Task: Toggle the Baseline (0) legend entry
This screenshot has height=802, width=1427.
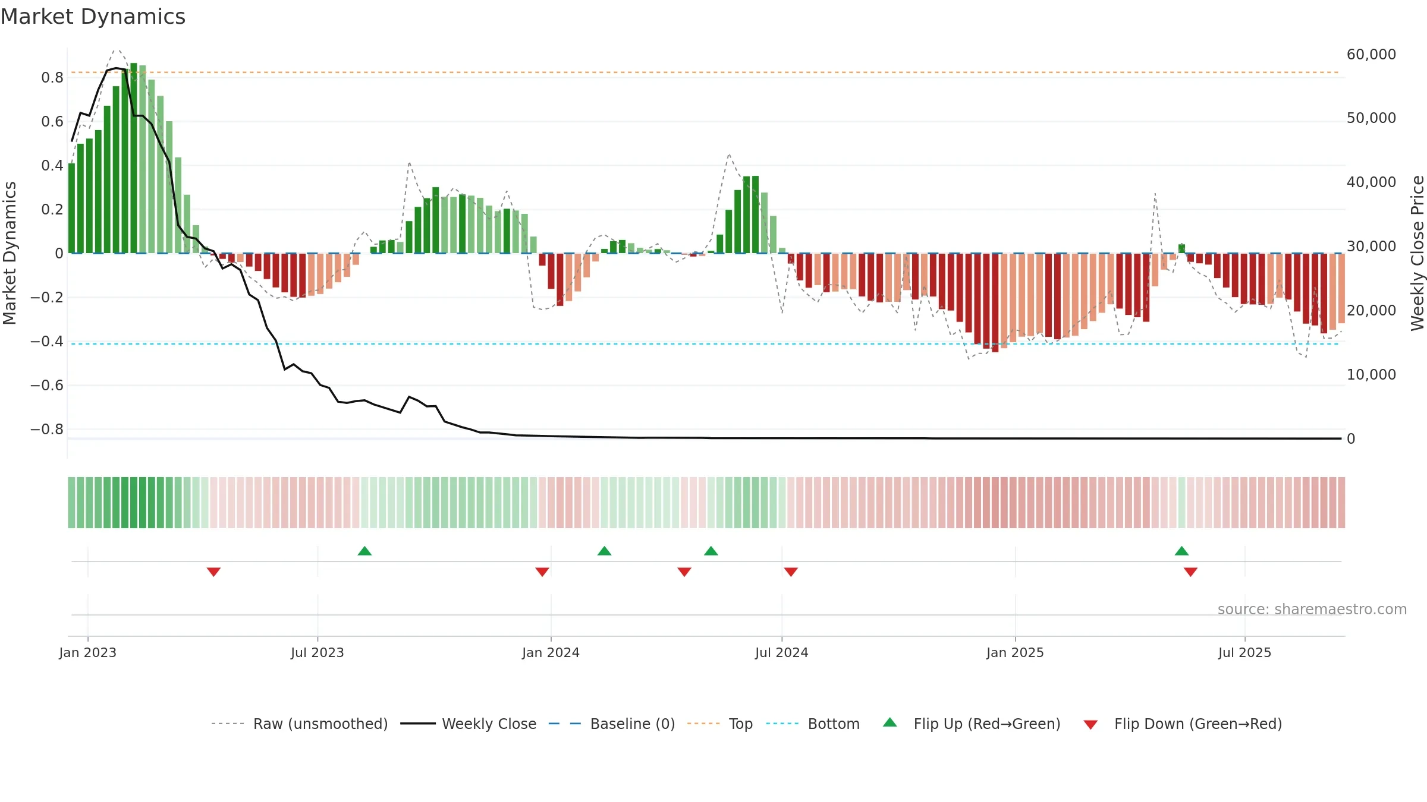Action: point(612,724)
